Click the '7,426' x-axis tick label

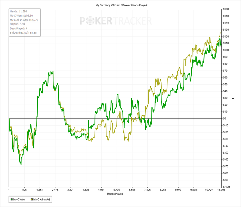[147, 190]
